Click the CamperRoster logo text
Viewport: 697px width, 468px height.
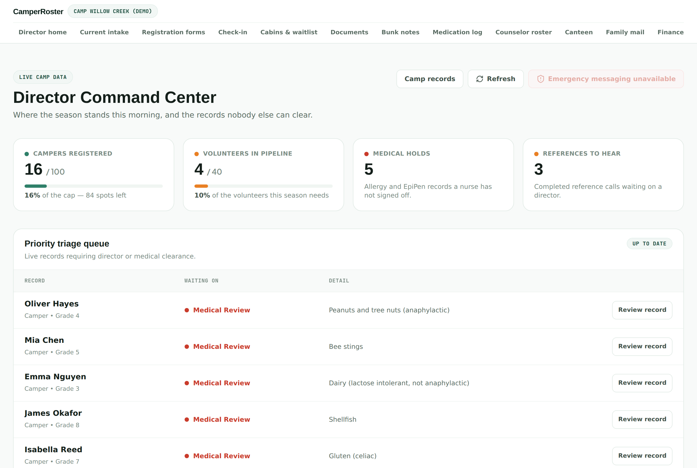[x=38, y=12]
